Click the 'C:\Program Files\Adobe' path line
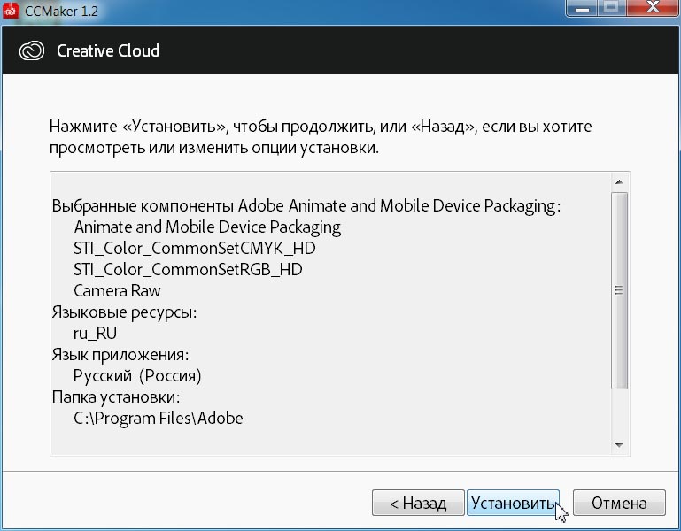 [x=159, y=418]
